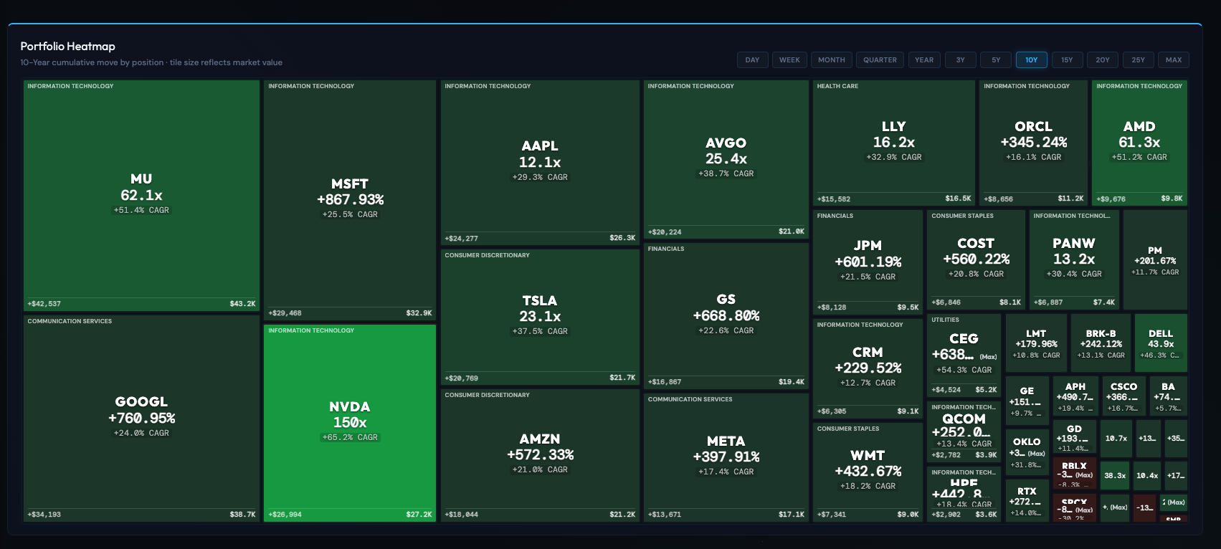The image size is (1221, 549).
Task: Open the AVGO position tile
Action: coord(726,159)
